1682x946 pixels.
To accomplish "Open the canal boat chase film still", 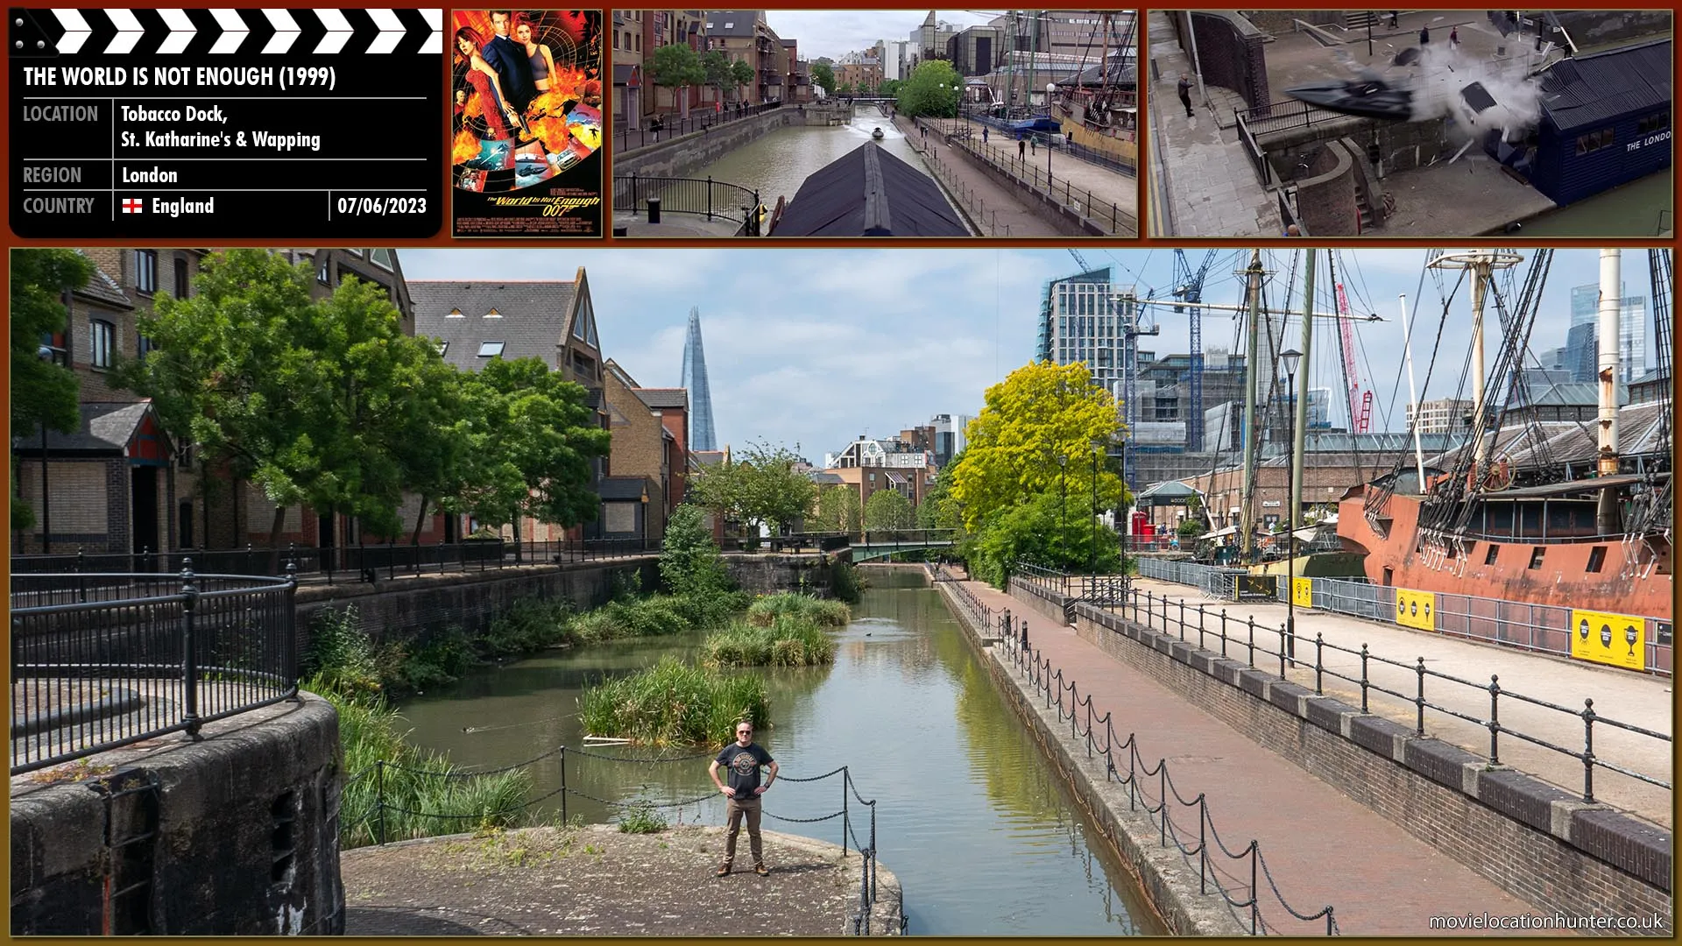I will (874, 124).
